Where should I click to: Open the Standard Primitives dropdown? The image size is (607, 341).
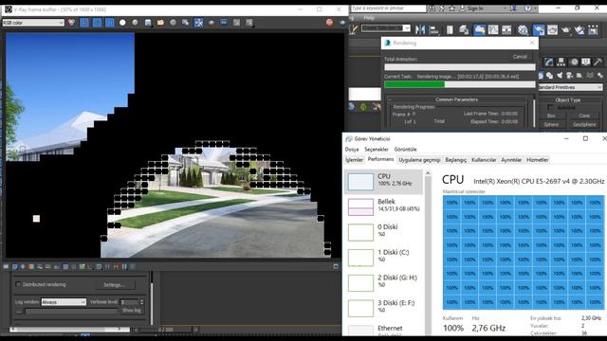(570, 87)
